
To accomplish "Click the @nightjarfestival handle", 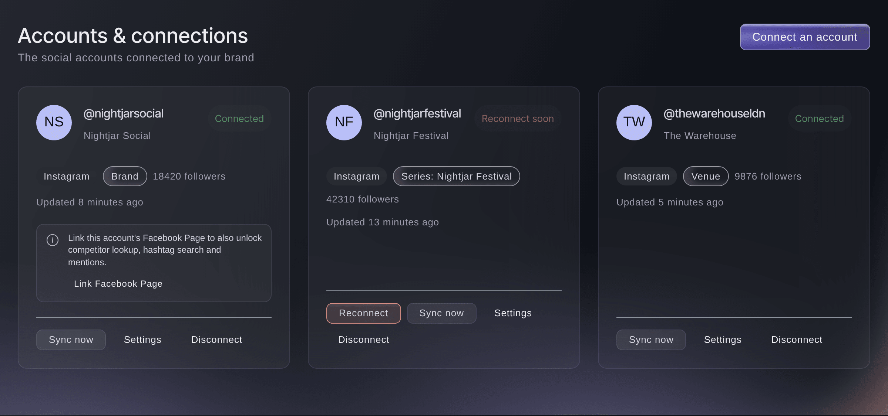I will point(417,114).
